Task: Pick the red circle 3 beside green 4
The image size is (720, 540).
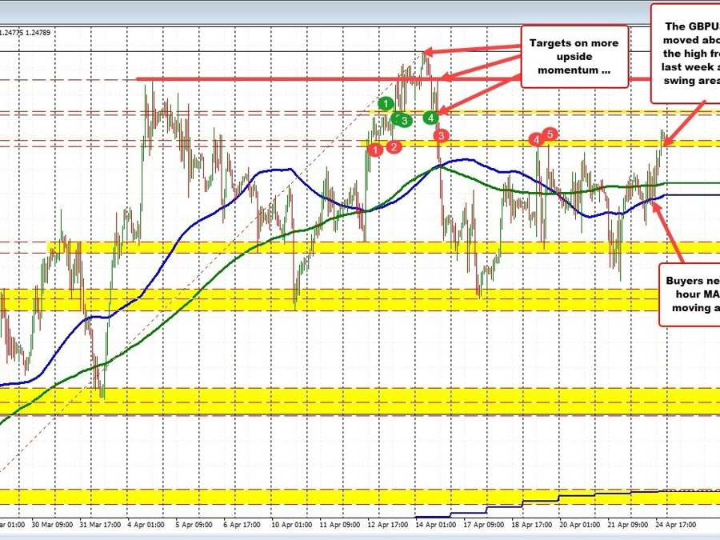Action: pyautogui.click(x=440, y=136)
